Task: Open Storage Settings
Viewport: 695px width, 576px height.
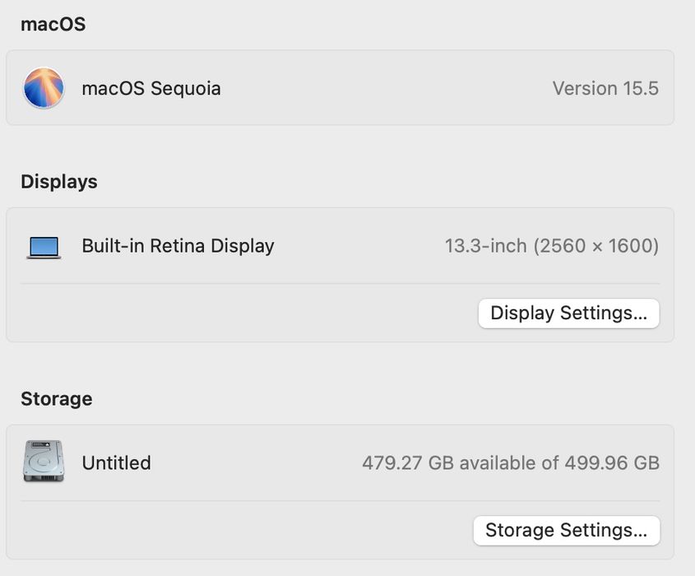Action: pos(566,531)
